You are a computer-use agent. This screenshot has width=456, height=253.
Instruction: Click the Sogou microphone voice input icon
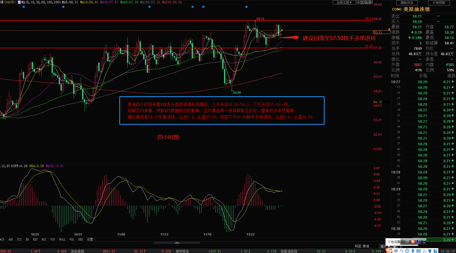pos(413,251)
